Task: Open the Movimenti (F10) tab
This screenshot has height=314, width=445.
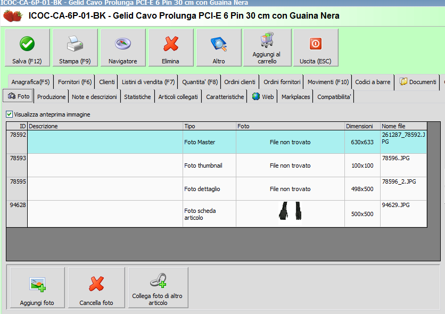Action: 328,82
